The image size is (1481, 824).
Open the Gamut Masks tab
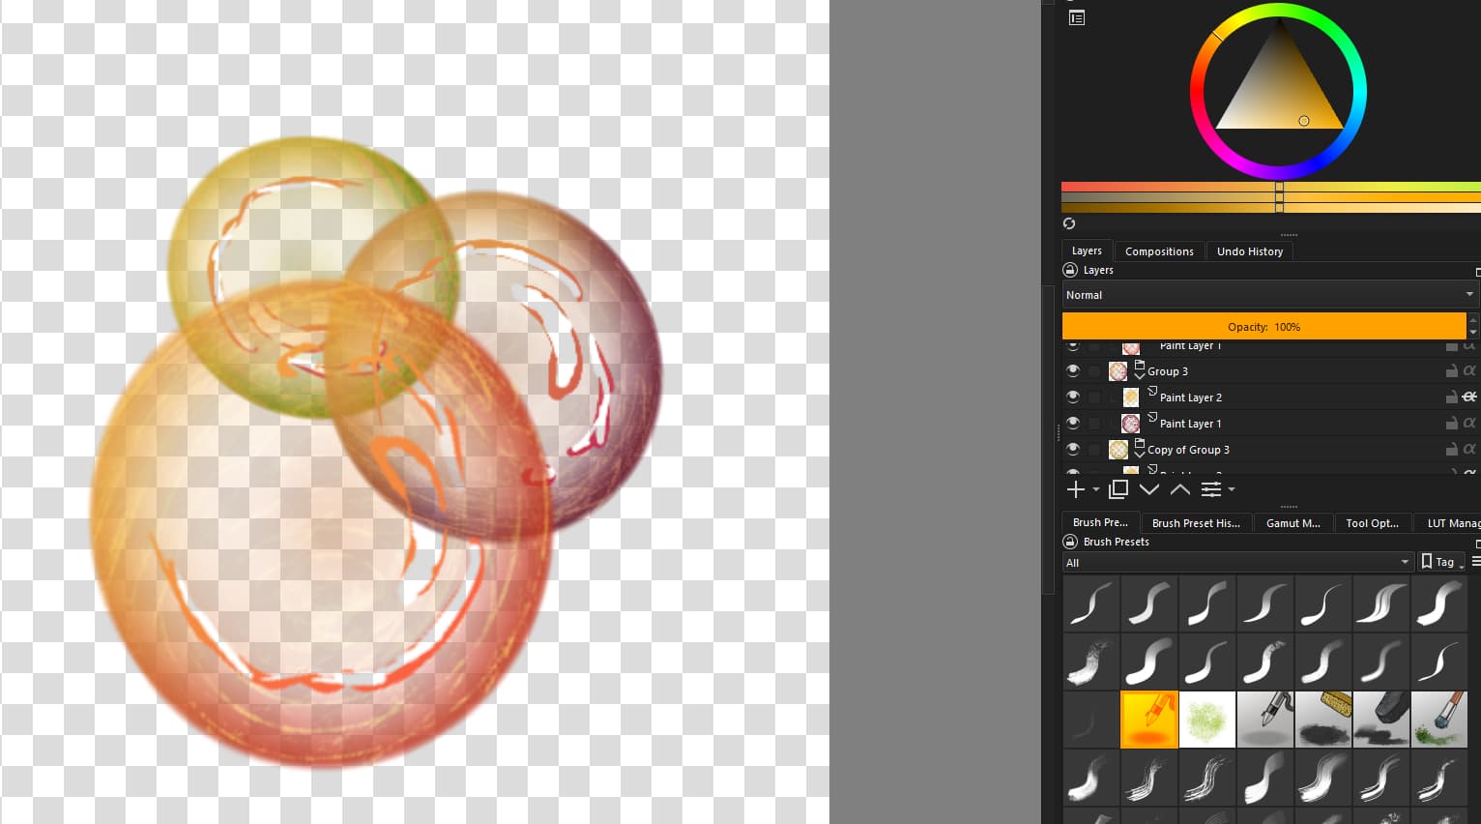point(1293,523)
